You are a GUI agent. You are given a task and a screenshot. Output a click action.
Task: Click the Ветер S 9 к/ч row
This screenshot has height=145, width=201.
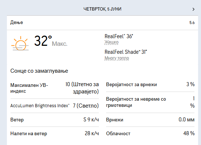tap(55, 120)
